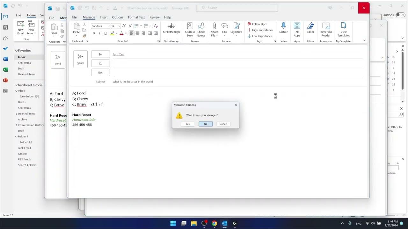Collapse the Folder 1 tree node
This screenshot has width=408, height=229.
[x=16, y=136]
